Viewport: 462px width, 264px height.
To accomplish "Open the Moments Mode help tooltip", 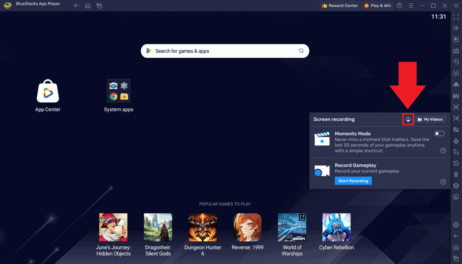I will coord(443,150).
